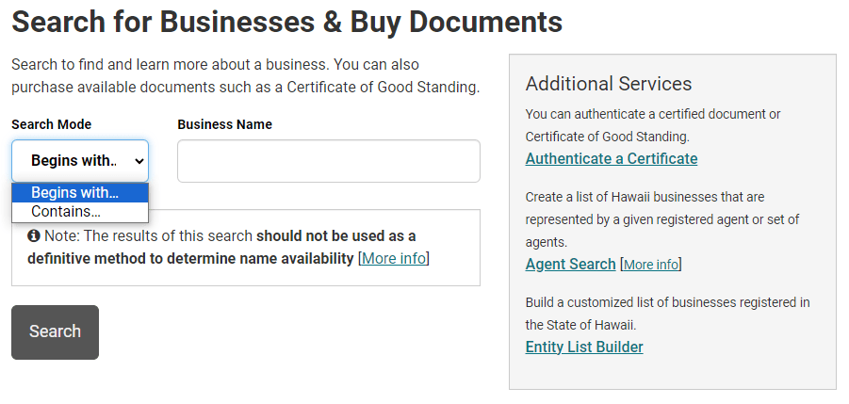Click the "Build a customized list" description text
The image size is (849, 404).
(667, 313)
